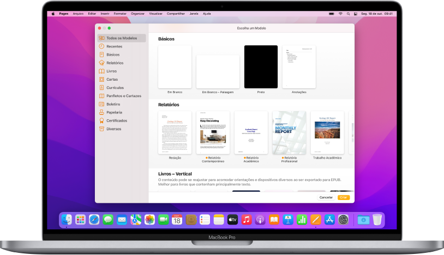
Task: Click the Papelaria sidebar category
Action: pyautogui.click(x=114, y=112)
